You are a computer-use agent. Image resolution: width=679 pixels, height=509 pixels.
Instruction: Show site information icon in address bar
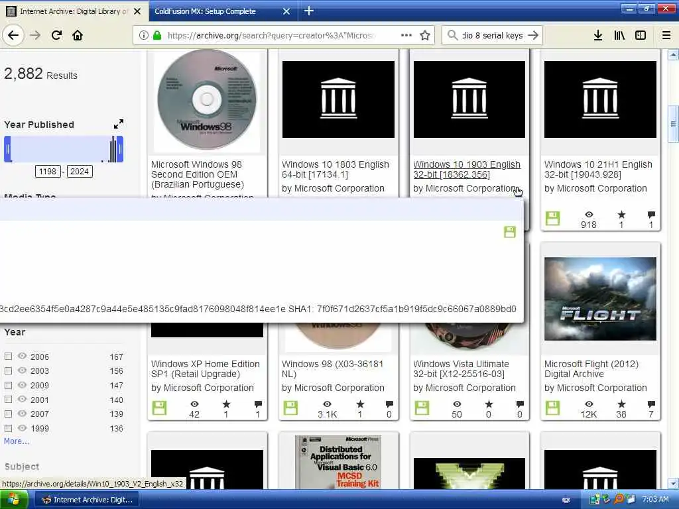[x=143, y=35]
